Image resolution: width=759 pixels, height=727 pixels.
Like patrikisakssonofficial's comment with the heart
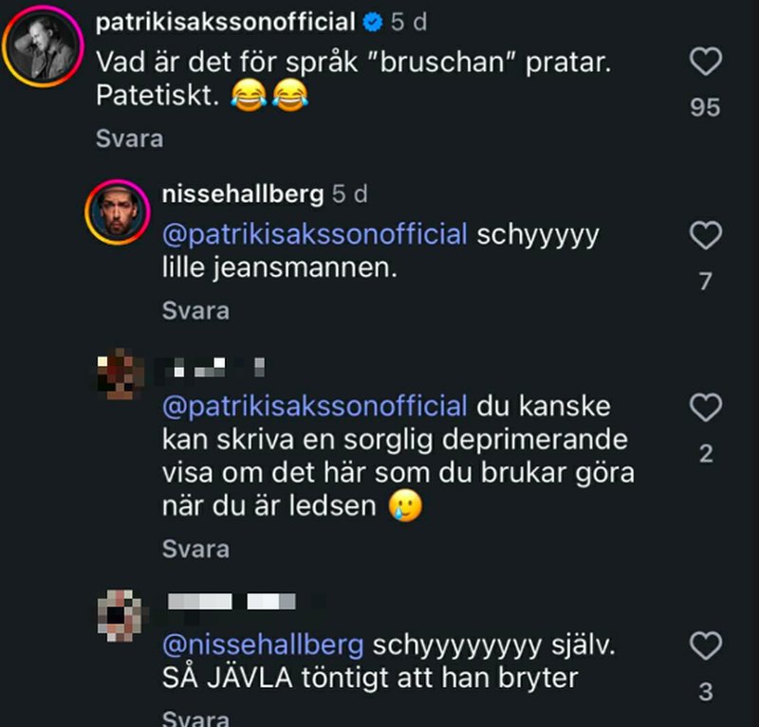click(x=705, y=63)
